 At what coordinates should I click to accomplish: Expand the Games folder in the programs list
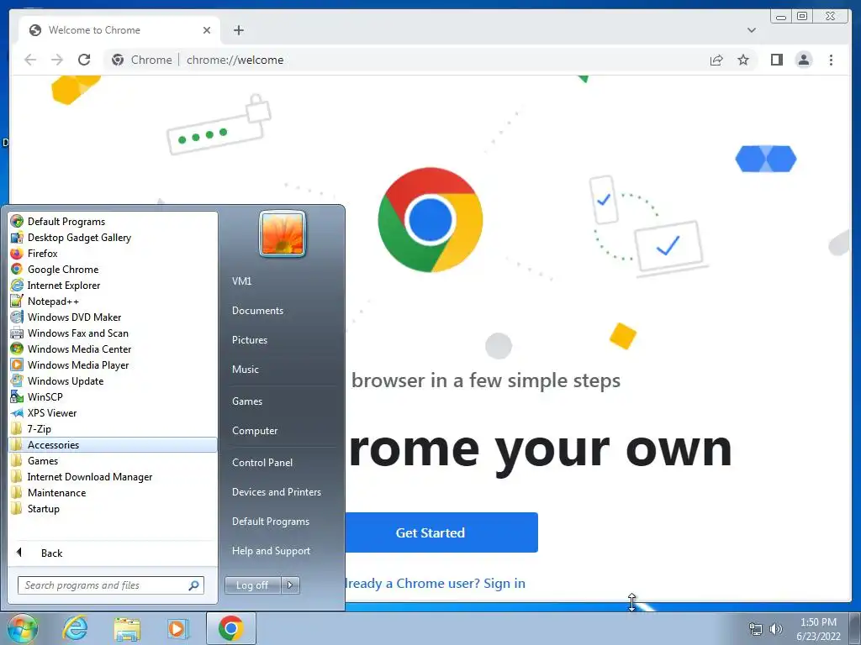113,461
